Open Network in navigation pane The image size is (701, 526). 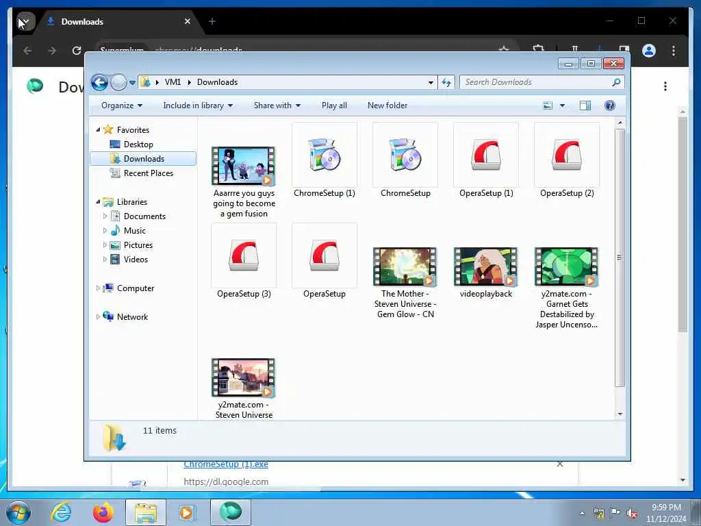132,317
